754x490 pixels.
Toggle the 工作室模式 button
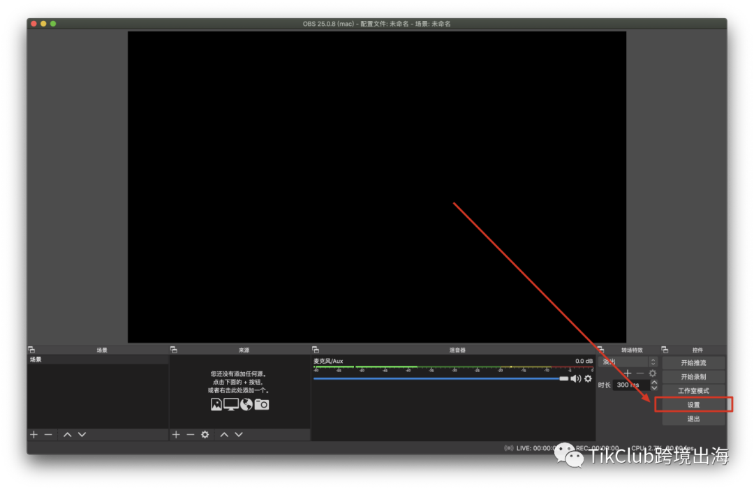tap(693, 391)
